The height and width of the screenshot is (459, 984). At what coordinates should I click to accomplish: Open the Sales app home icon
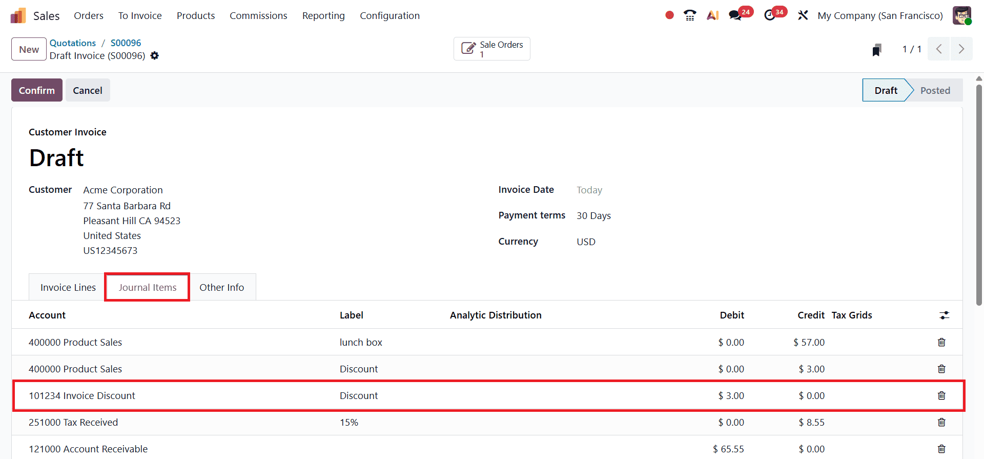click(18, 16)
